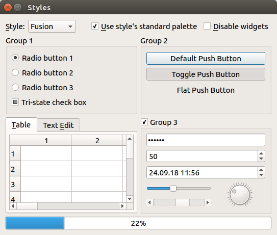
Task: Click the blue horizontal slider handle
Action: (173, 189)
